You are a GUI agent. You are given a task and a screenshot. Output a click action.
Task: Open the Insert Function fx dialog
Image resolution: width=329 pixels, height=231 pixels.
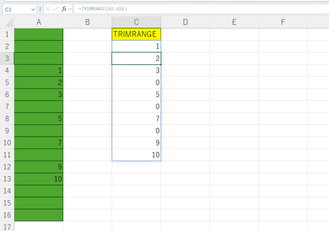(x=64, y=9)
